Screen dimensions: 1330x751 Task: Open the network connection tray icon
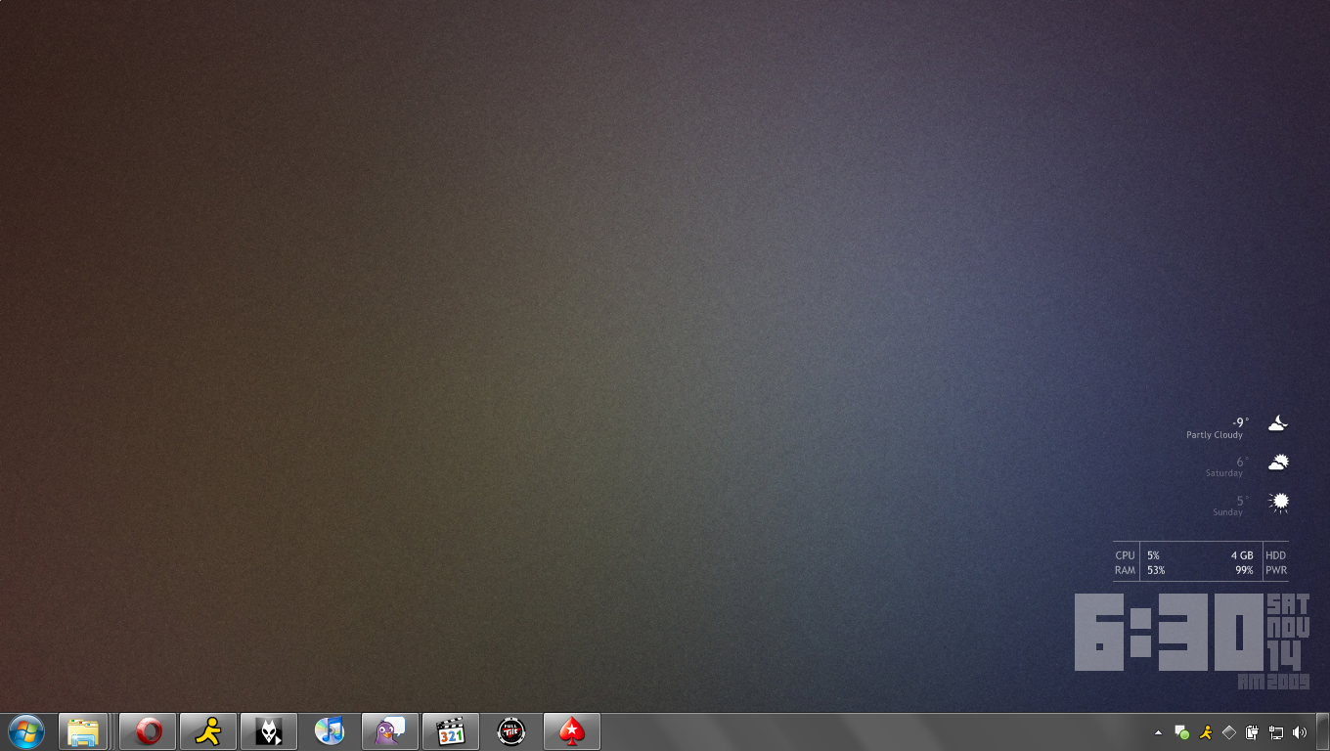(x=1276, y=732)
